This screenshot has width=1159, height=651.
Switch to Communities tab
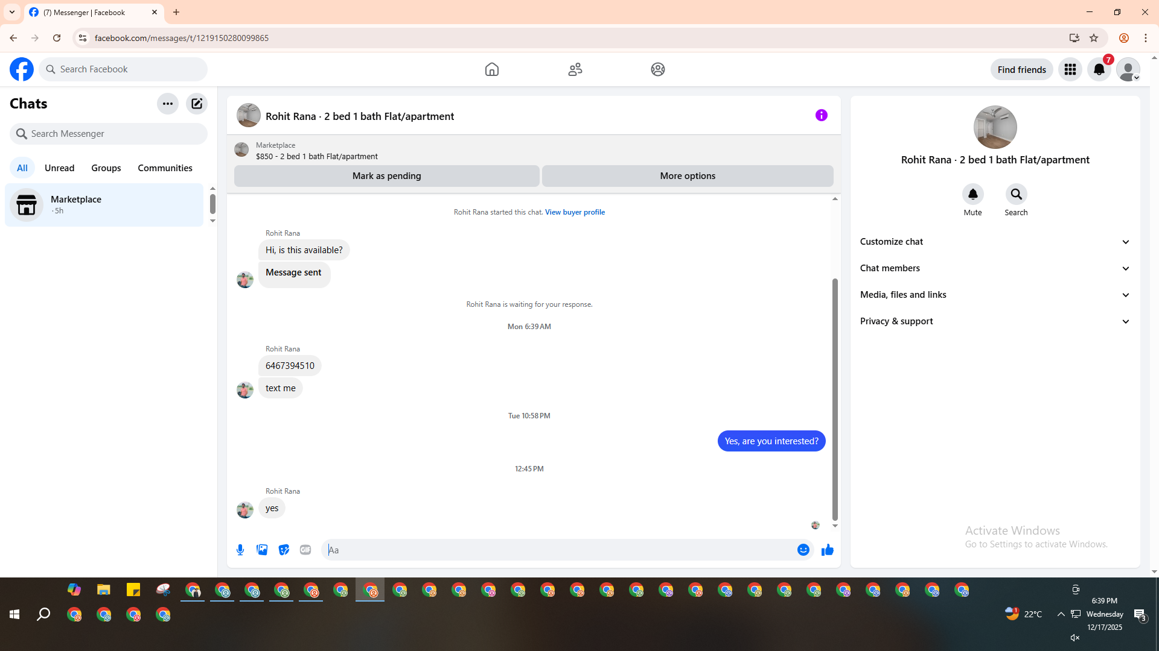(x=165, y=168)
